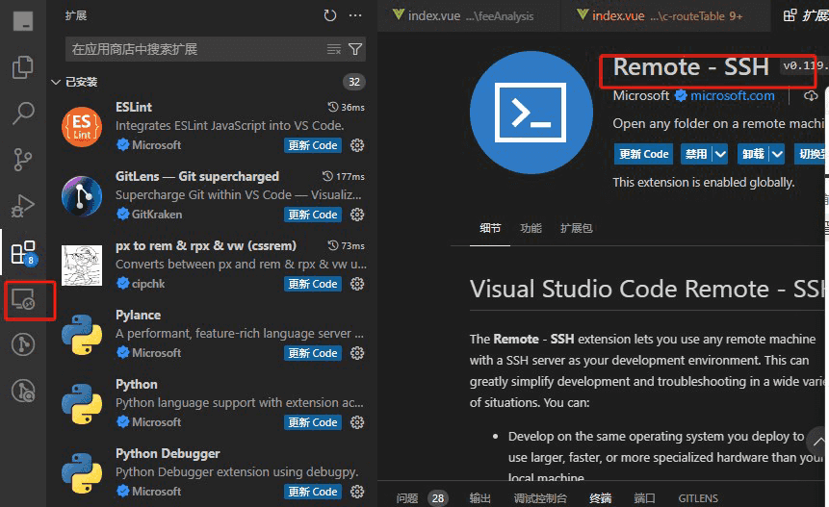Open the GitLens manage gear menu
This screenshot has height=507, width=829.
coord(357,215)
